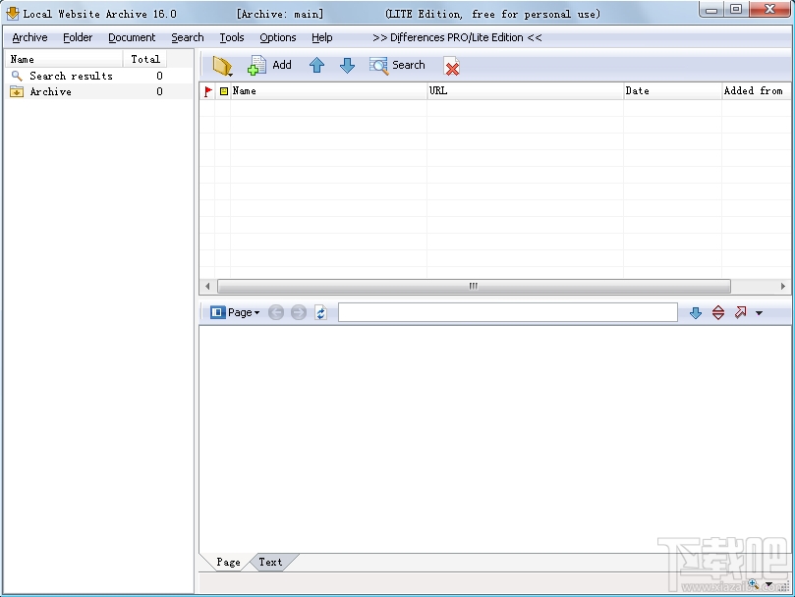Open the Options menu

[x=278, y=37]
